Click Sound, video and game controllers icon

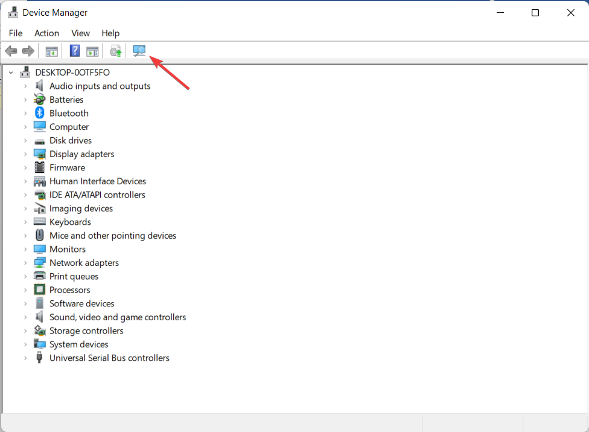39,317
